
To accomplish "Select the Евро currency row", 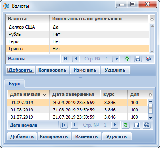I will click(78, 41).
